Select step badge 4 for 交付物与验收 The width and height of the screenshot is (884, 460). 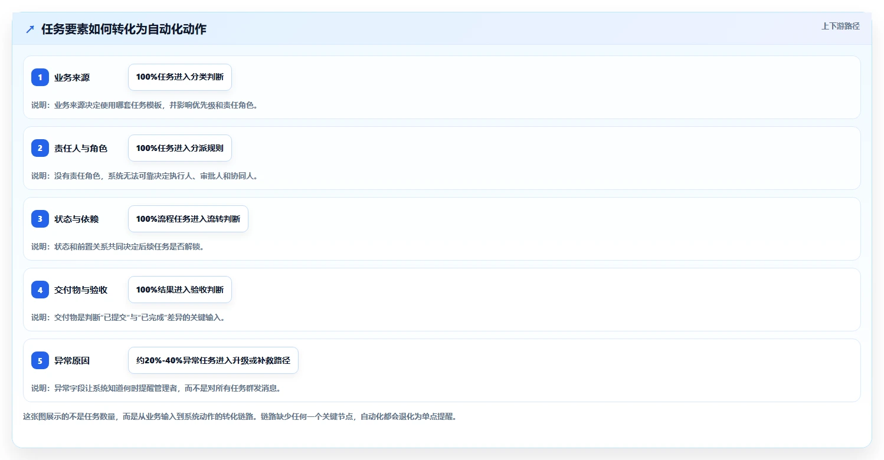point(40,290)
